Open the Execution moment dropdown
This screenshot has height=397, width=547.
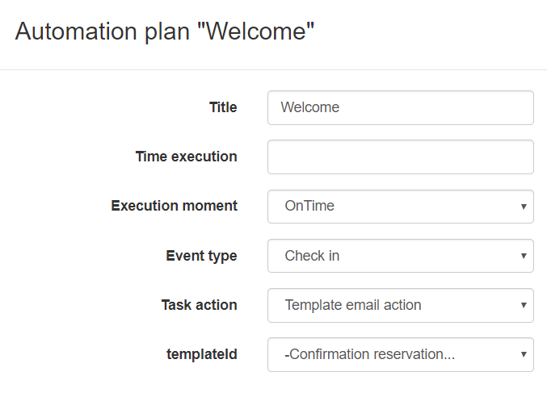click(x=400, y=206)
